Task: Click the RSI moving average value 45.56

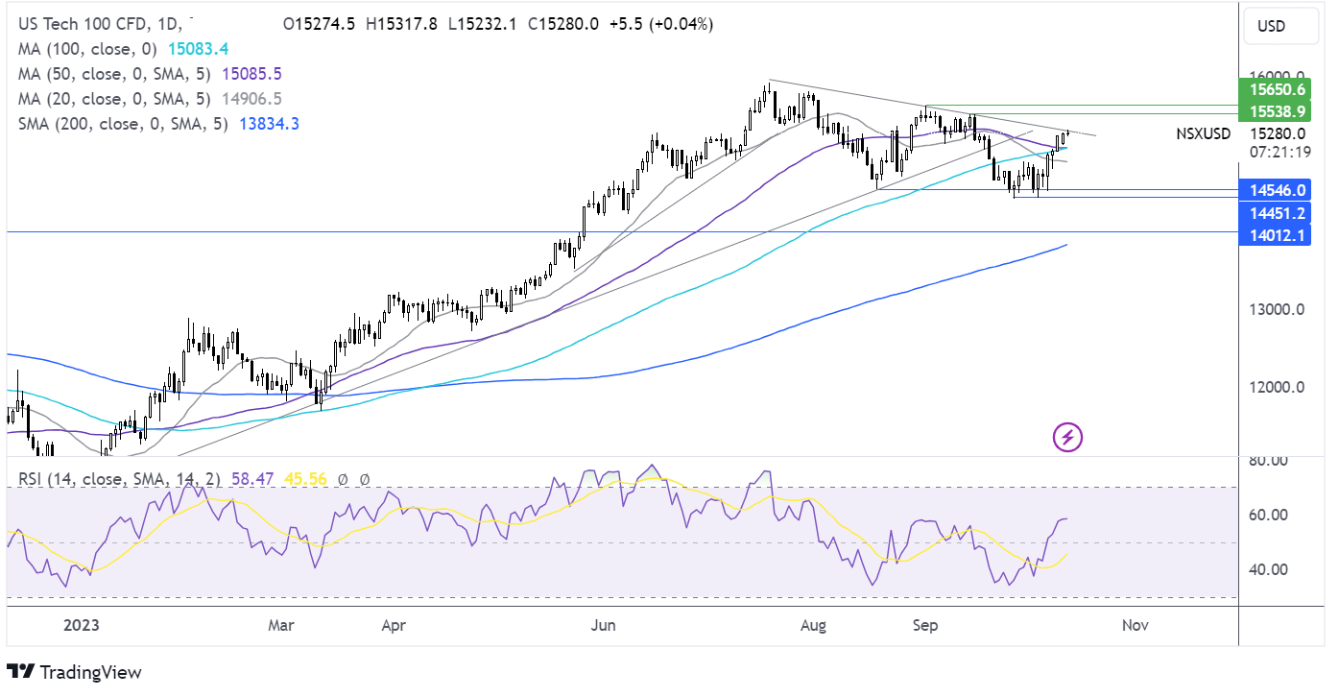Action: point(304,478)
